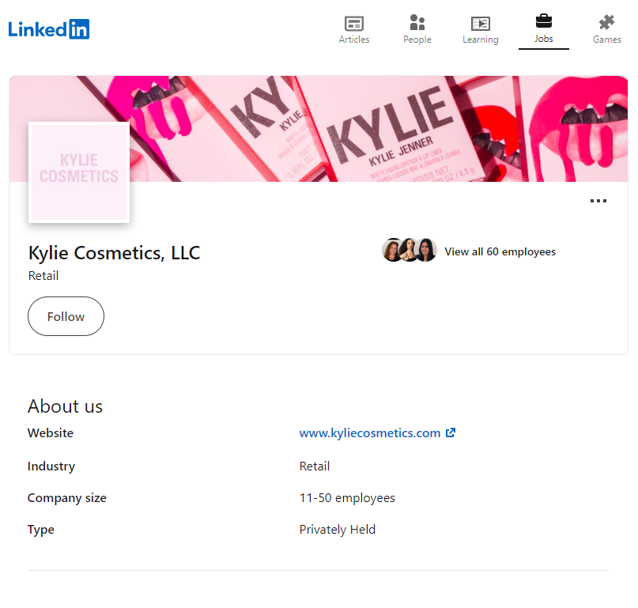638x608 pixels.
Task: Open LinkedIn Learning via its icon
Action: [480, 24]
